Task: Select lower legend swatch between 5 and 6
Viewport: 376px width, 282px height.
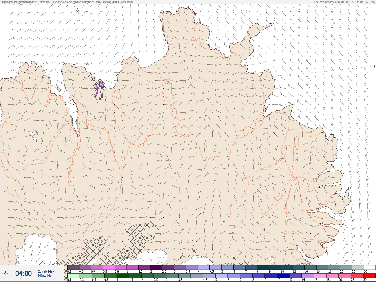Action: click(221, 276)
